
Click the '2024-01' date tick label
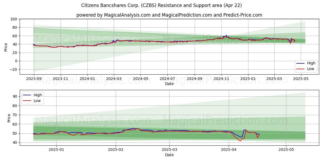coord(87,79)
